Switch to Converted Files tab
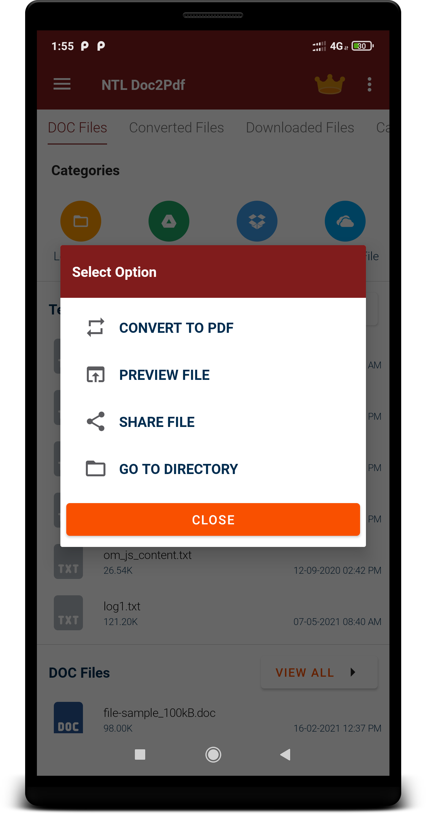The width and height of the screenshot is (426, 814). 177,127
